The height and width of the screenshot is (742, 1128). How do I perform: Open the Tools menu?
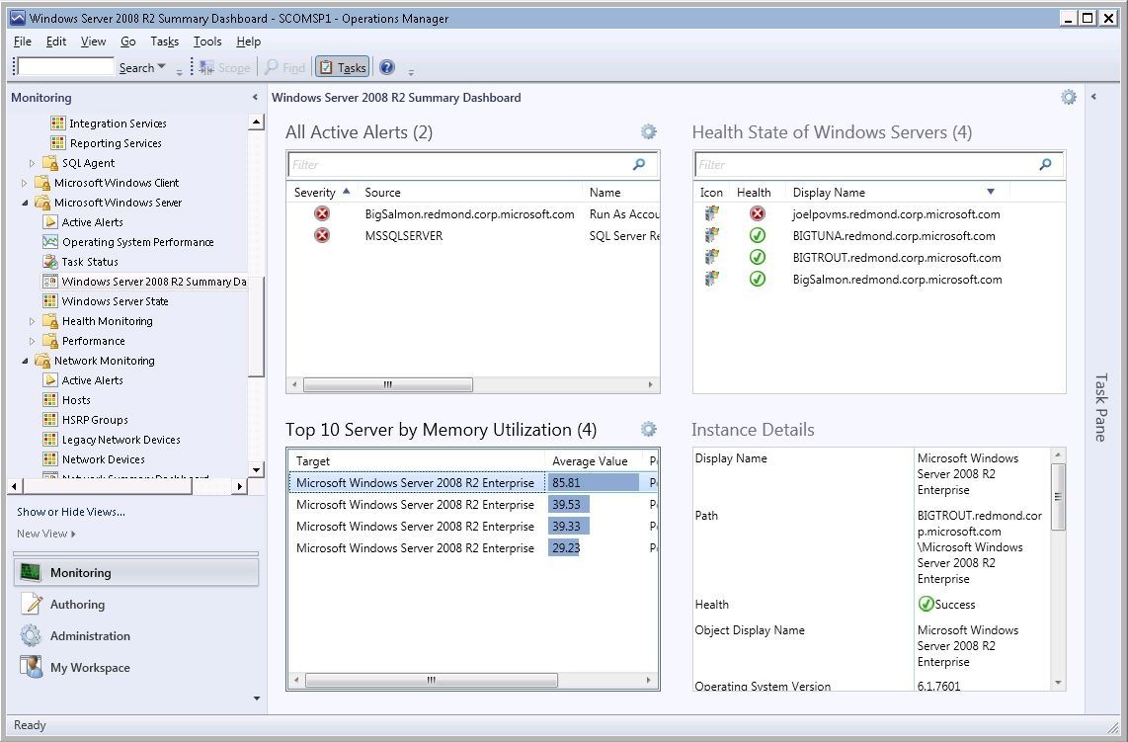tap(206, 41)
